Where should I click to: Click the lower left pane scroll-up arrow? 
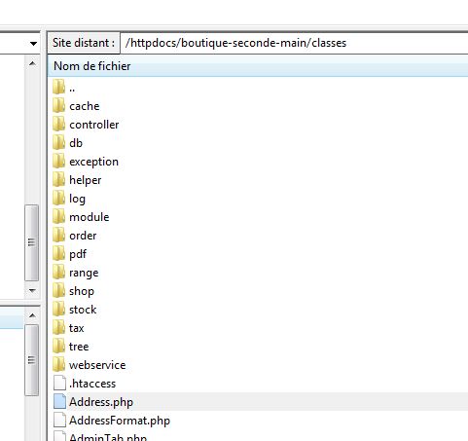pos(32,315)
